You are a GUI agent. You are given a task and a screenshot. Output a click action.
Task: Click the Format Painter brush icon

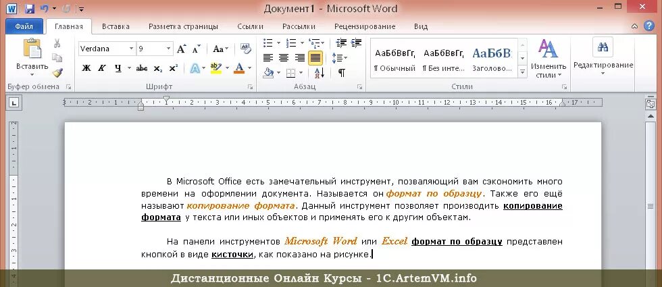tap(57, 73)
